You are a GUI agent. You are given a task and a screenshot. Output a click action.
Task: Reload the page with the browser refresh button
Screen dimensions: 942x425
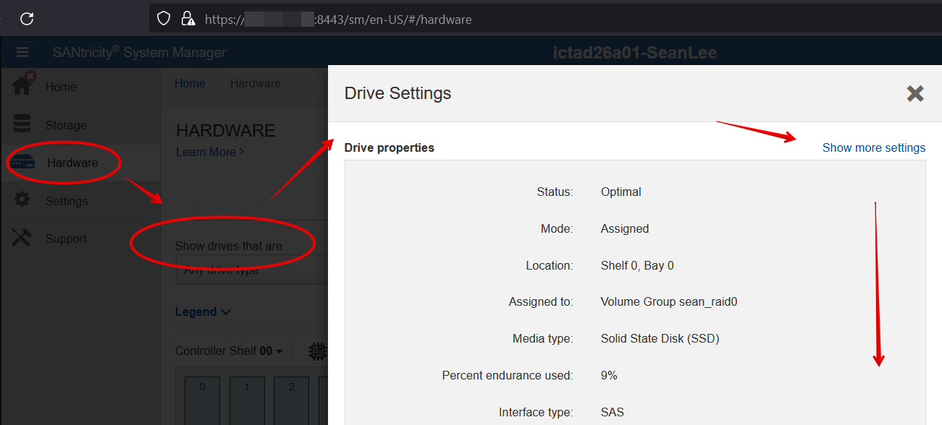27,19
